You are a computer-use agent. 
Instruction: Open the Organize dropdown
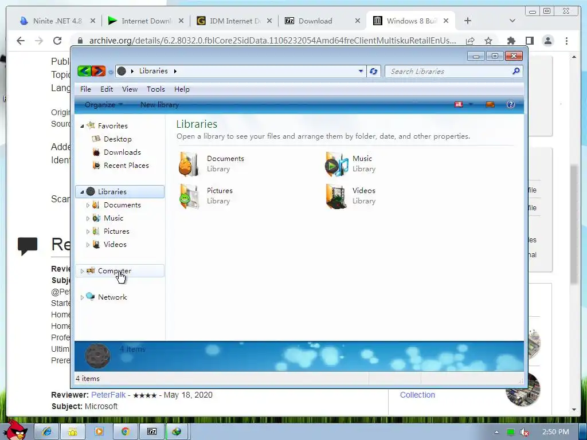click(103, 105)
